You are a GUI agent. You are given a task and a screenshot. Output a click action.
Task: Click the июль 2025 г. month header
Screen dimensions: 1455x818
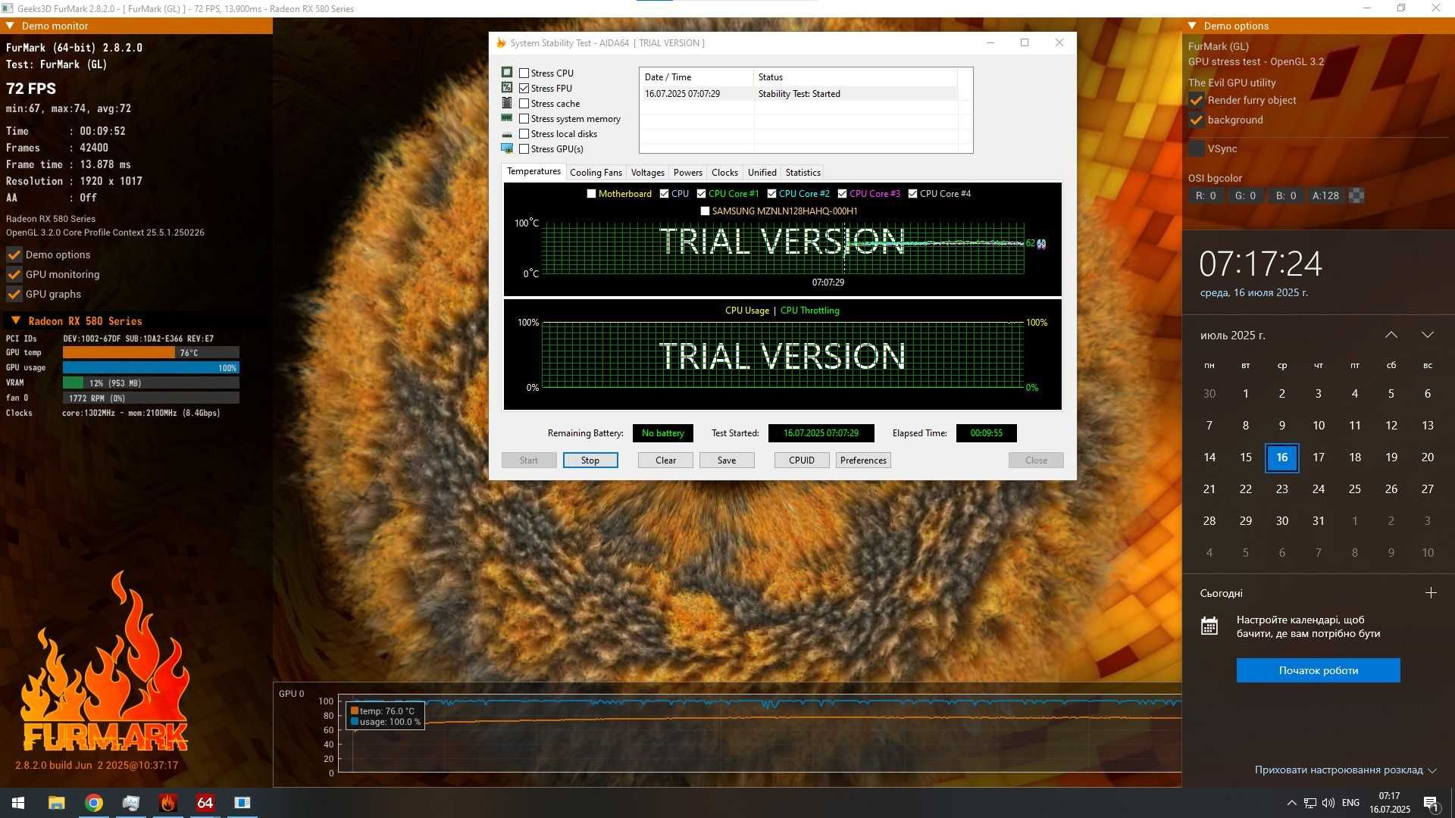pyautogui.click(x=1233, y=336)
